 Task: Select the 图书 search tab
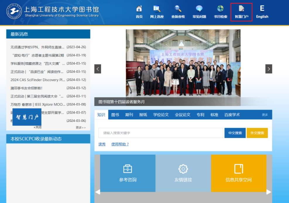tap(115, 115)
